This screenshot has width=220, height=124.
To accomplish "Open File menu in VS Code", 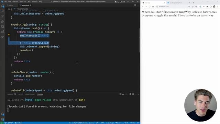I will (x=5, y=2).
